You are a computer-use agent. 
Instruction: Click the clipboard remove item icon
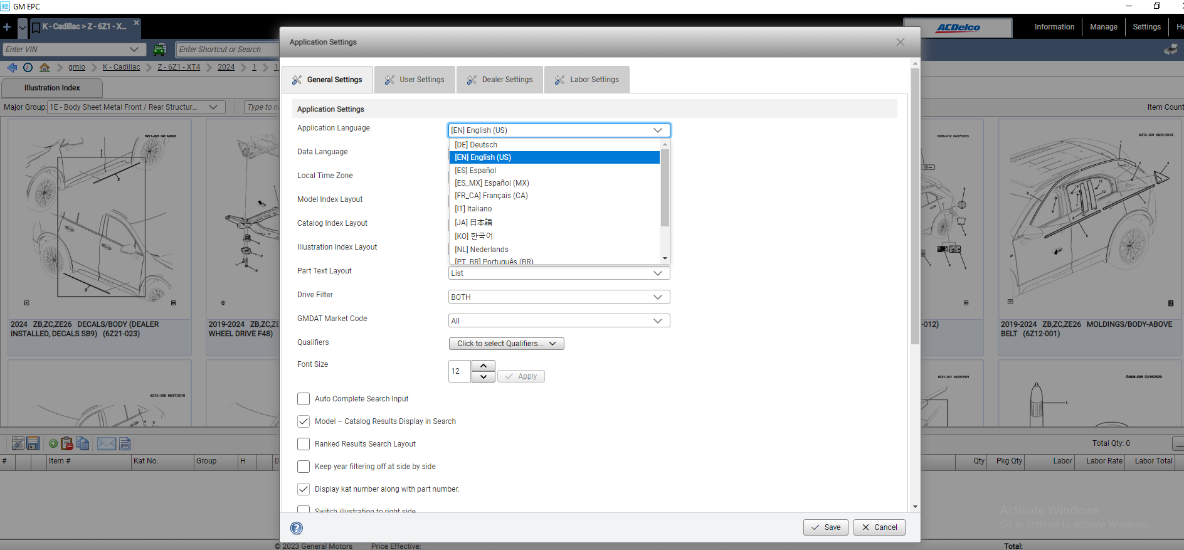point(66,443)
